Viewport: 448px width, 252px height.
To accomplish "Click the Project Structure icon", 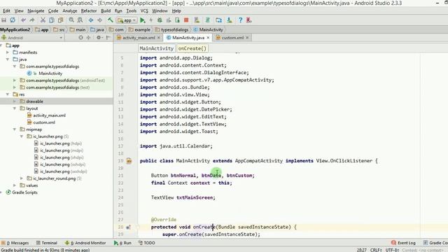I will tap(218, 20).
